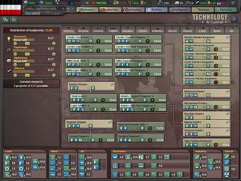Viewport: 241px width, 181px height.
Task: Research Cavalry Anti-Tank Weapons technology
Action: [139, 49]
